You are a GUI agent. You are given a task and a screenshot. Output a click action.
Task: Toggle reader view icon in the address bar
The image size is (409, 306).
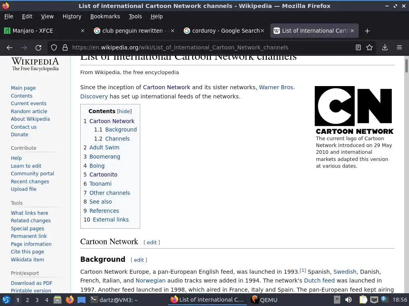[358, 47]
